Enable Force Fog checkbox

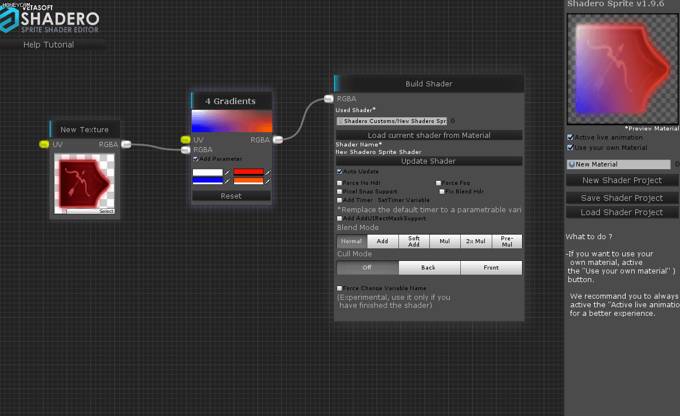point(438,183)
